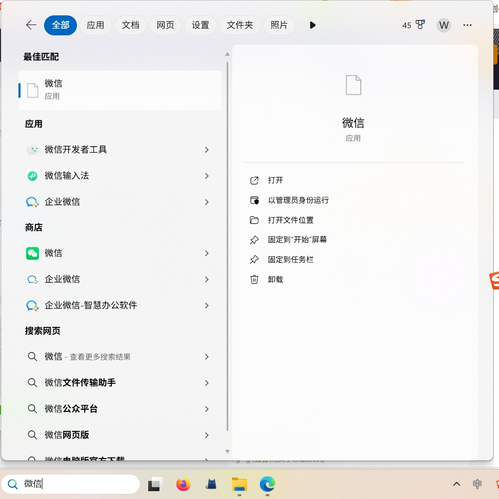The width and height of the screenshot is (499, 499).
Task: Open the rewards trophy with 45 points
Action: [413, 25]
